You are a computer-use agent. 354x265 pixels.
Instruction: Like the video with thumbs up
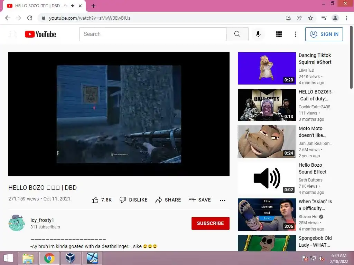[x=102, y=200]
